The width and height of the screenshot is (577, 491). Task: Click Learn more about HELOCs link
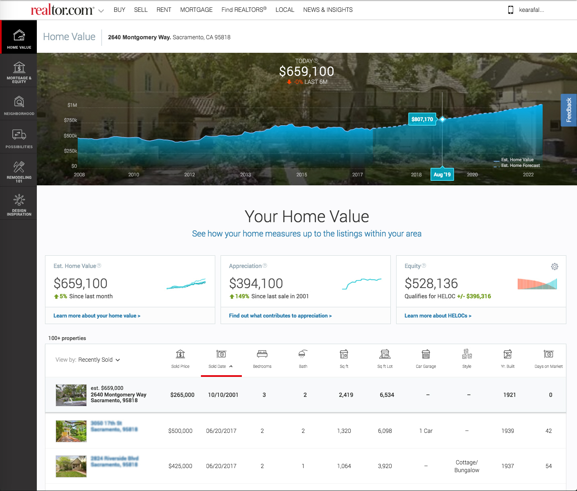(x=438, y=315)
